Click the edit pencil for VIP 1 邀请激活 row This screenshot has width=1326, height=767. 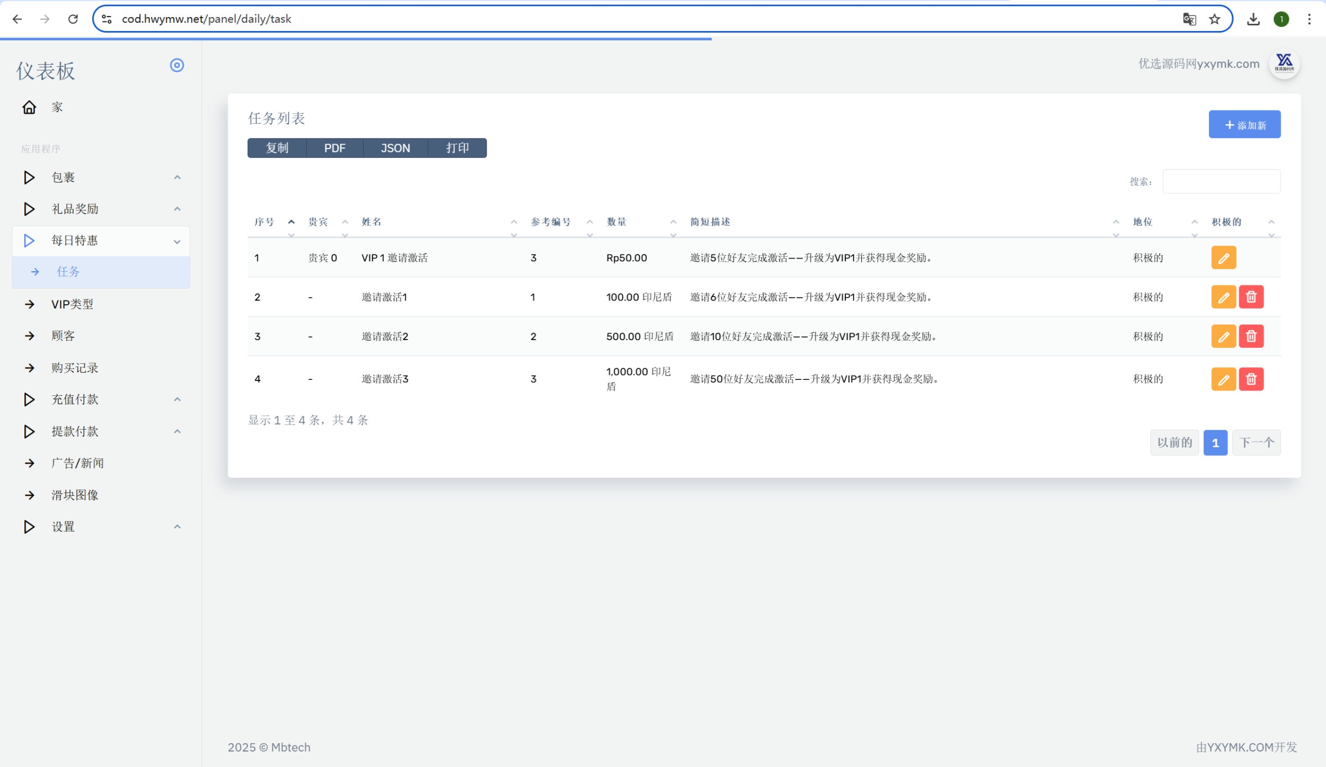1223,258
